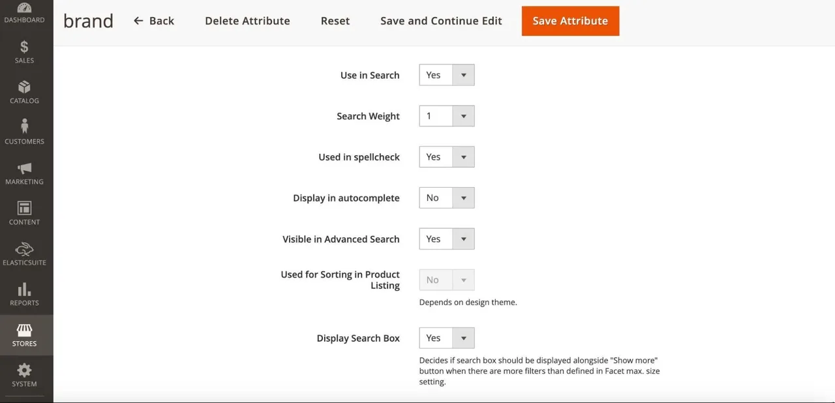Open the Elasticsuite sidebar icon
The image size is (835, 403).
click(24, 248)
